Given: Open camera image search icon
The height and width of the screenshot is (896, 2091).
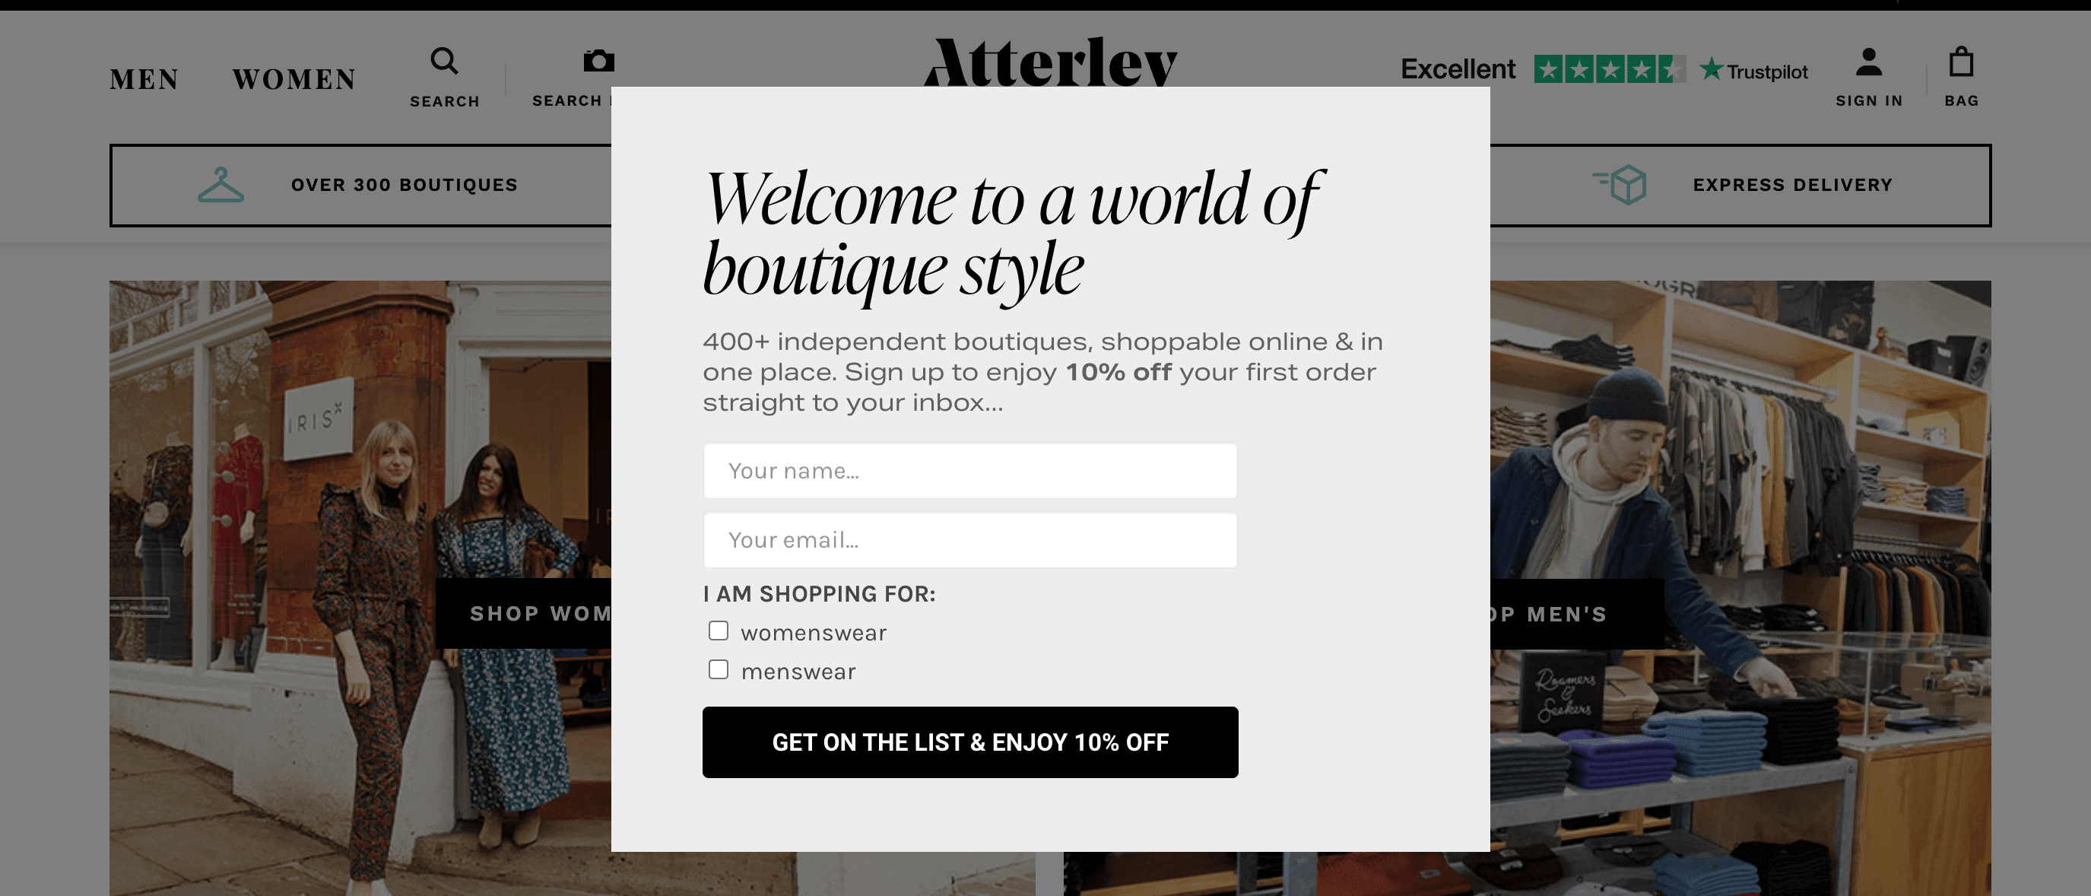Looking at the screenshot, I should tap(599, 61).
